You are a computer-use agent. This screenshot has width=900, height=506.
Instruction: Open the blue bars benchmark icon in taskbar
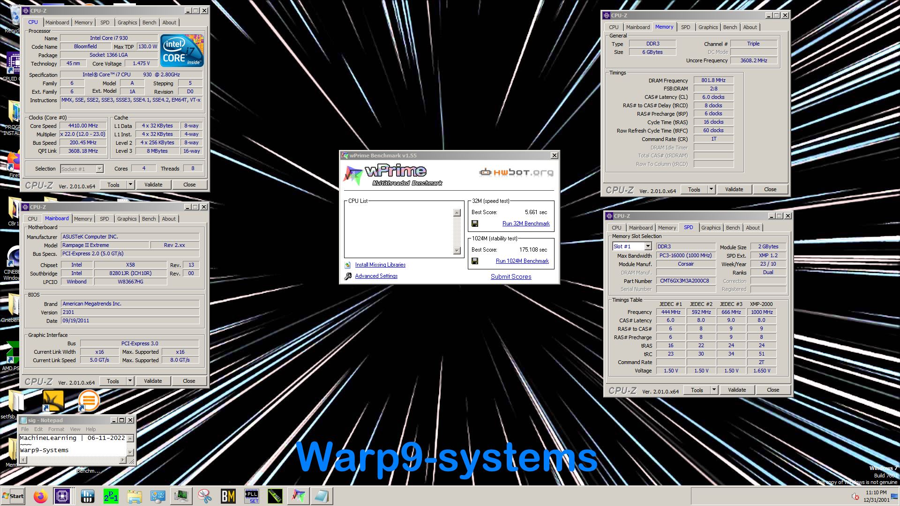[88, 496]
